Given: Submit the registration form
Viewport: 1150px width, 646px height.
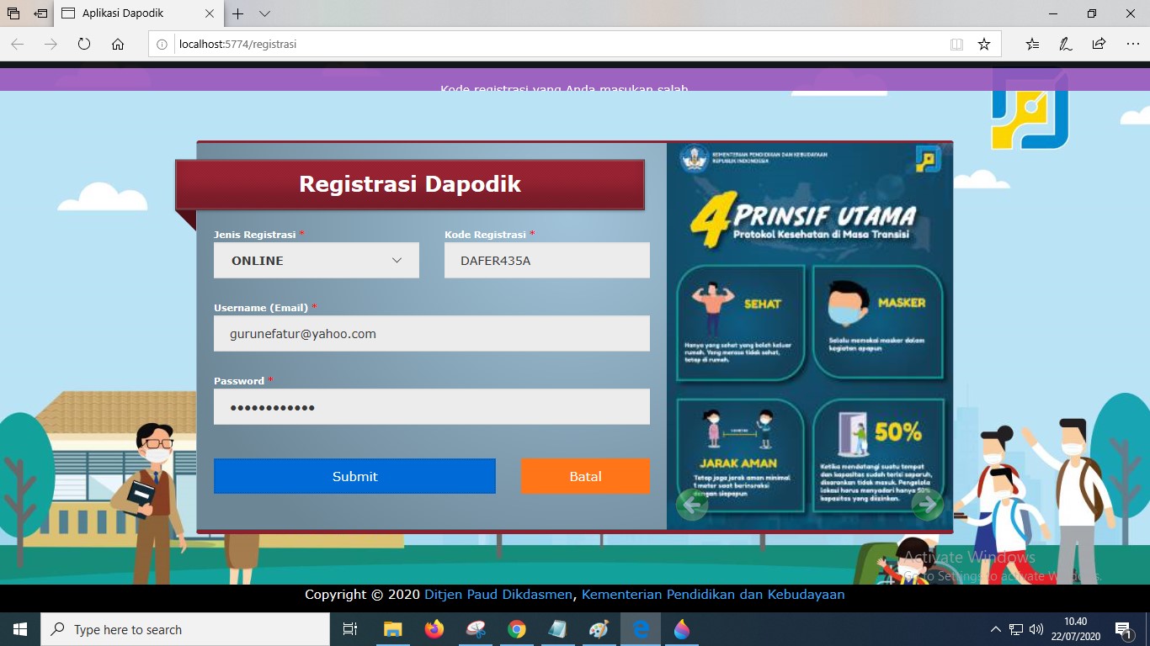Looking at the screenshot, I should [x=354, y=476].
